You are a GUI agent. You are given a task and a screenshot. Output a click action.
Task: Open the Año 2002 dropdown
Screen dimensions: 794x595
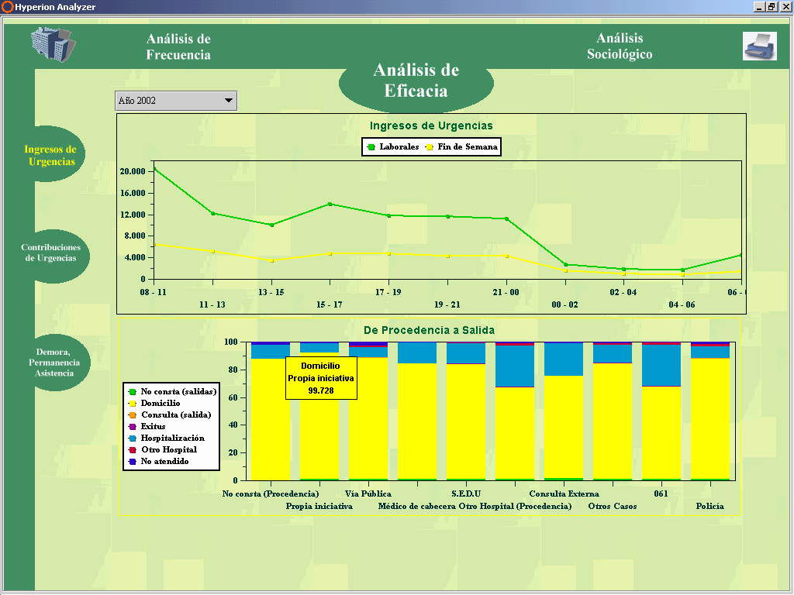[x=228, y=101]
